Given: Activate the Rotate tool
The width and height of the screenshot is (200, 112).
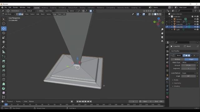Looking at the screenshot, I should pos(4,33).
